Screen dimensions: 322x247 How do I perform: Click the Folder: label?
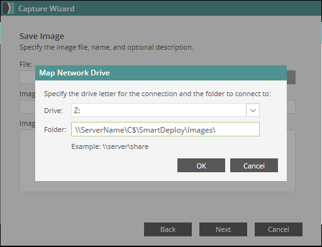(x=55, y=129)
